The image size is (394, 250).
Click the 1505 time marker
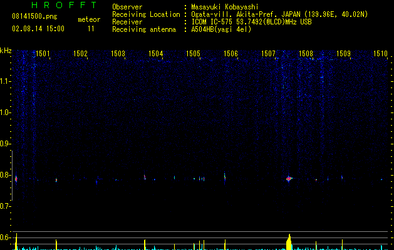coord(193,54)
